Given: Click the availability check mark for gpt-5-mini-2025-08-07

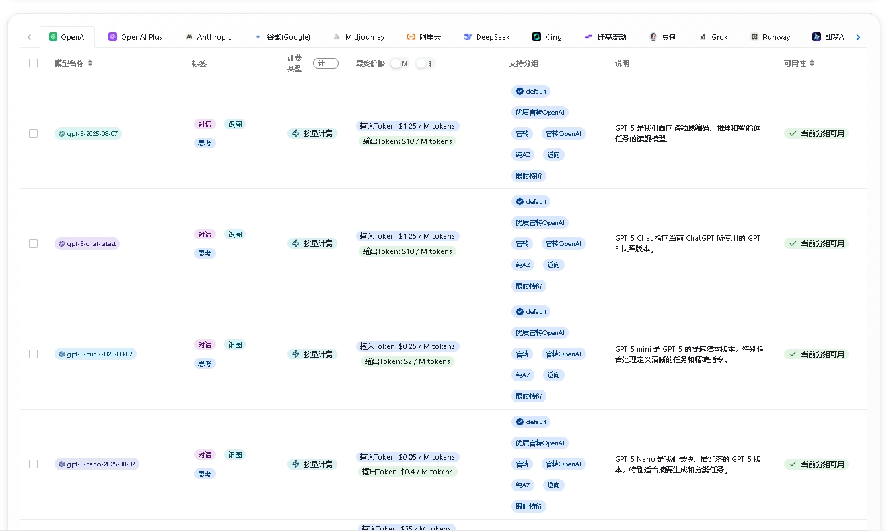Looking at the screenshot, I should (793, 354).
